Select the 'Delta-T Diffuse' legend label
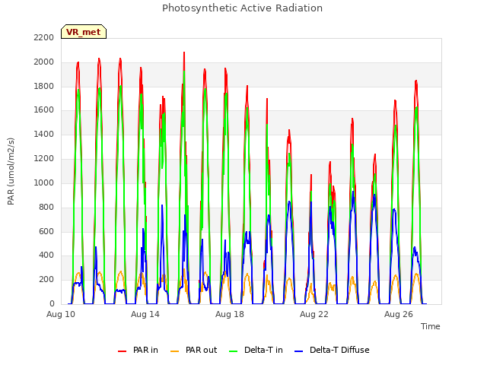The height and width of the screenshot is (365, 487). [339, 350]
